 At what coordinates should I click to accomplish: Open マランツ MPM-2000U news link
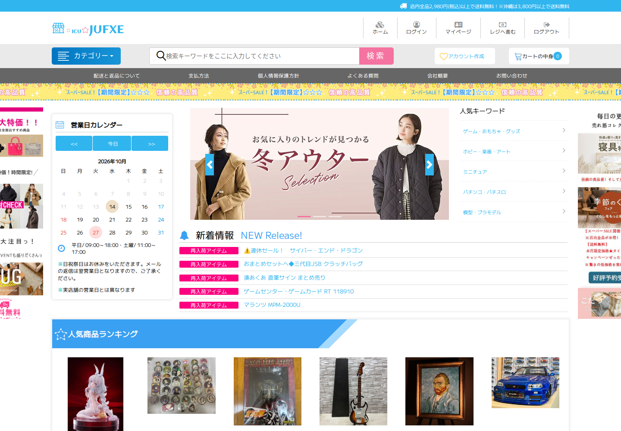click(272, 305)
